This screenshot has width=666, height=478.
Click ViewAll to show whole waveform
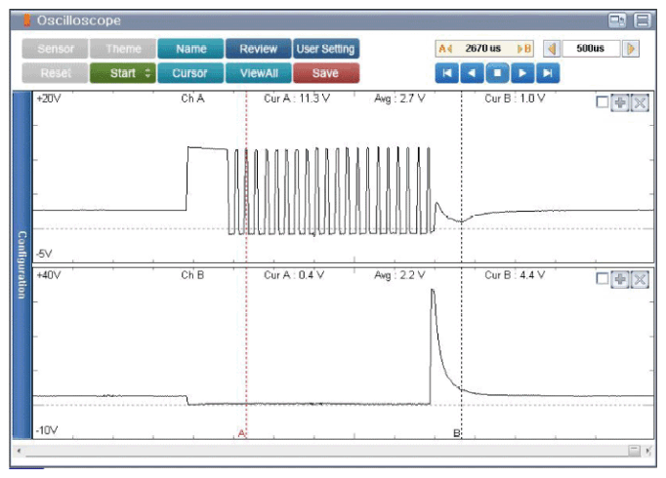pos(258,73)
